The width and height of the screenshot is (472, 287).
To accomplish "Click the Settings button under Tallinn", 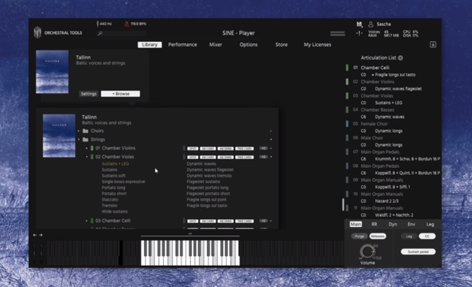I will pyautogui.click(x=89, y=94).
